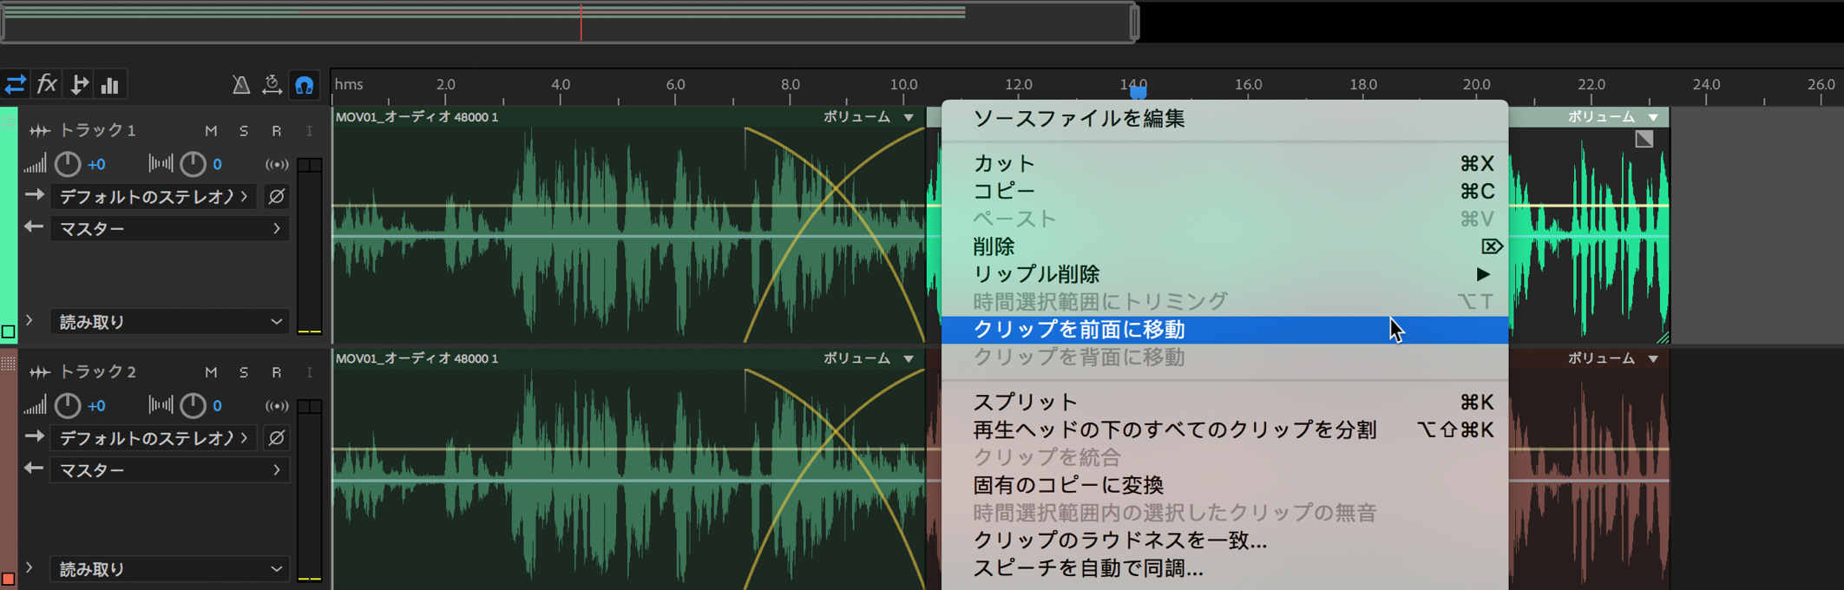Click the stopwatch global clip stretching icon
Viewport: 1844px width, 590px height.
coord(272,85)
